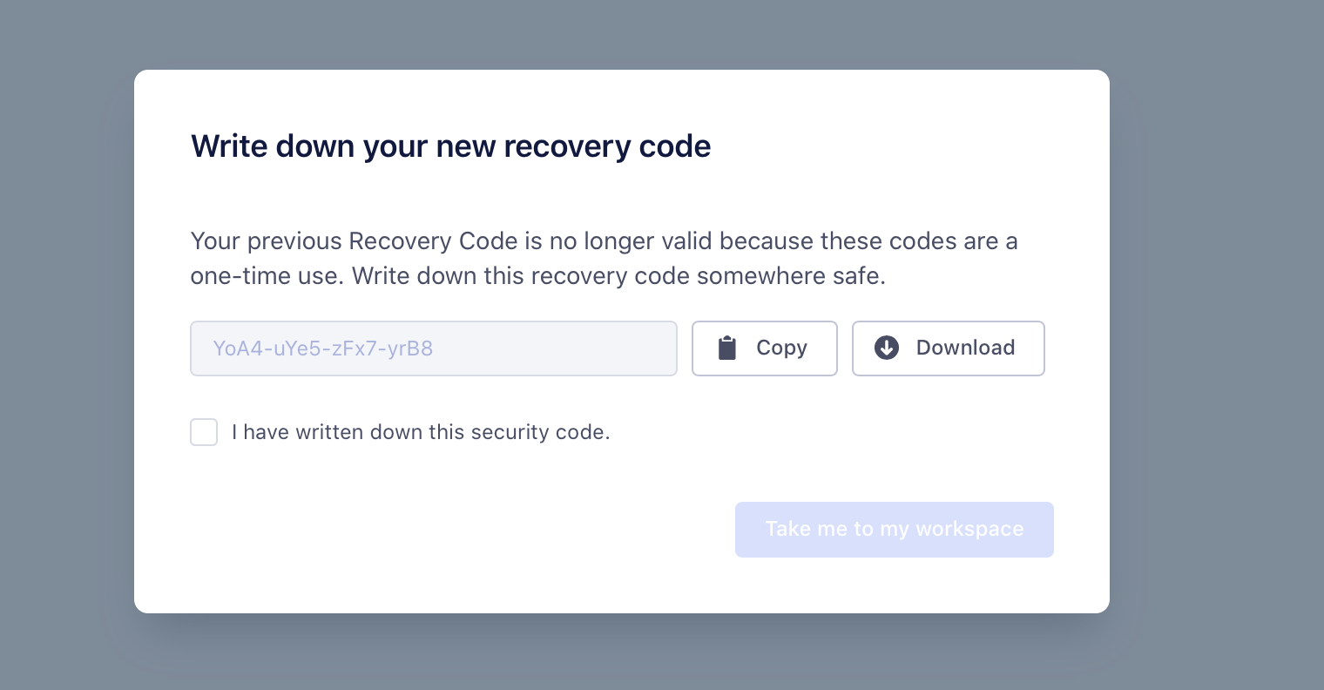Viewport: 1324px width, 690px height.
Task: Click the 'Copy' label text
Action: (781, 348)
